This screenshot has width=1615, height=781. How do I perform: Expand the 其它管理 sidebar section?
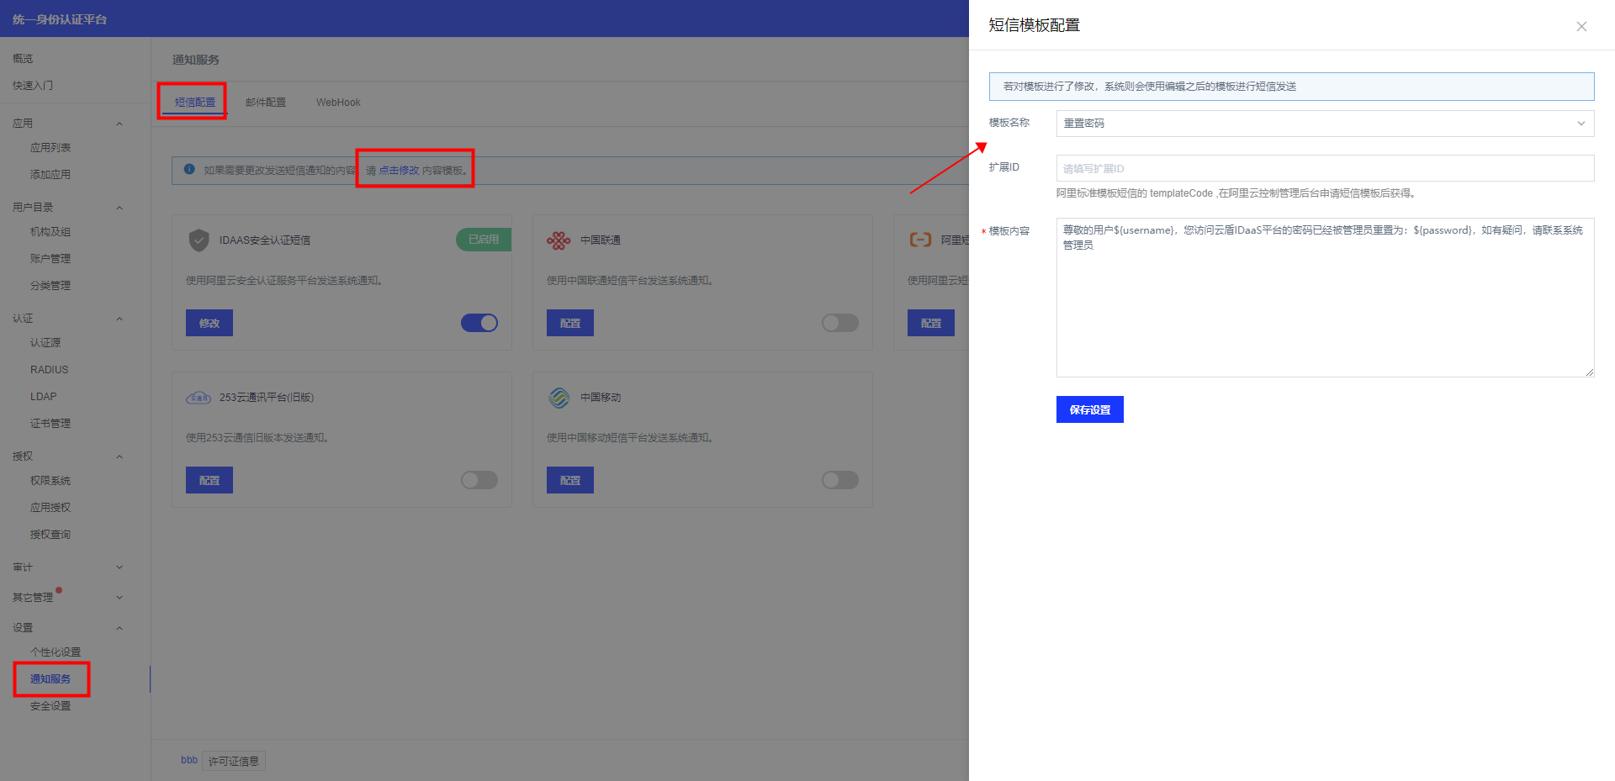pyautogui.click(x=119, y=598)
